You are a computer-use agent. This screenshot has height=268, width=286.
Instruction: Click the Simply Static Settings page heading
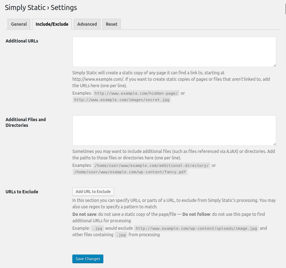(41, 7)
